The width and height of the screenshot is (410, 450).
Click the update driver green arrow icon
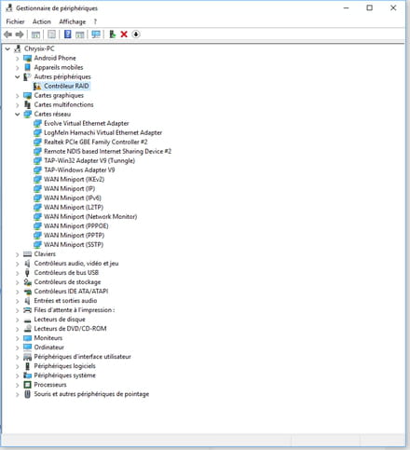pyautogui.click(x=113, y=34)
